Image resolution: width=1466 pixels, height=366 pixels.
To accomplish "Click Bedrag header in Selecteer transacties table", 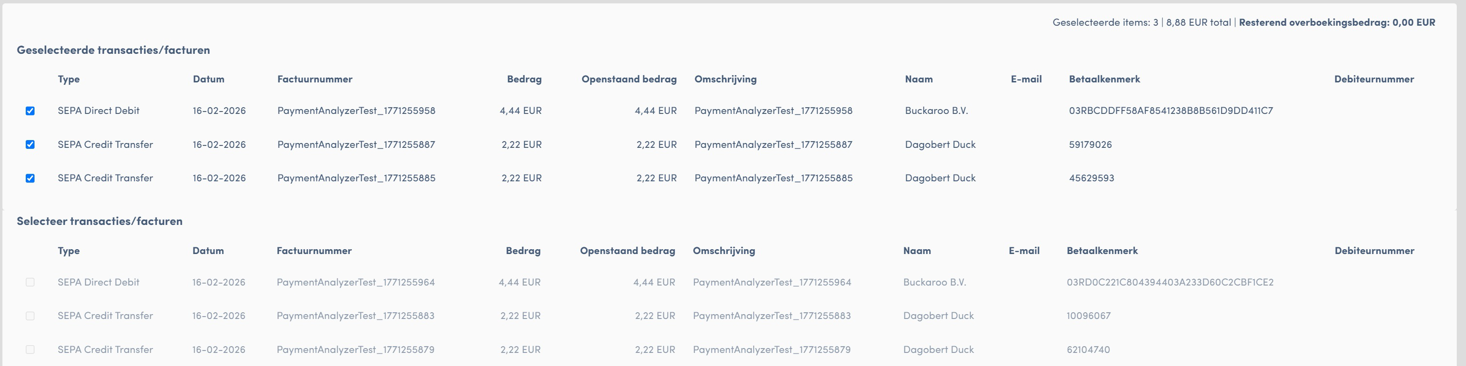I will [523, 251].
